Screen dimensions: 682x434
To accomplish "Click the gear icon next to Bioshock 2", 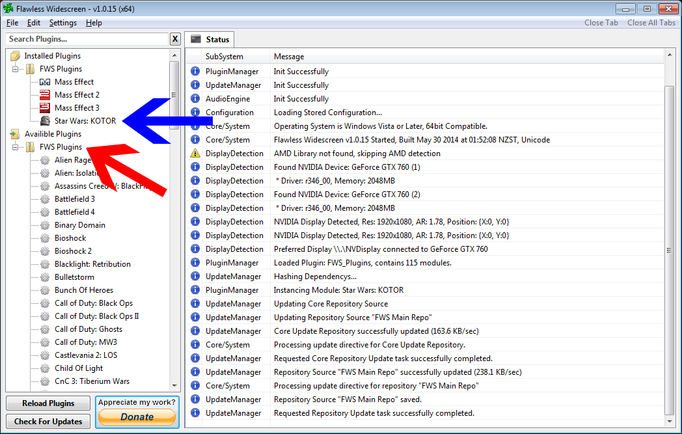I will click(x=45, y=251).
